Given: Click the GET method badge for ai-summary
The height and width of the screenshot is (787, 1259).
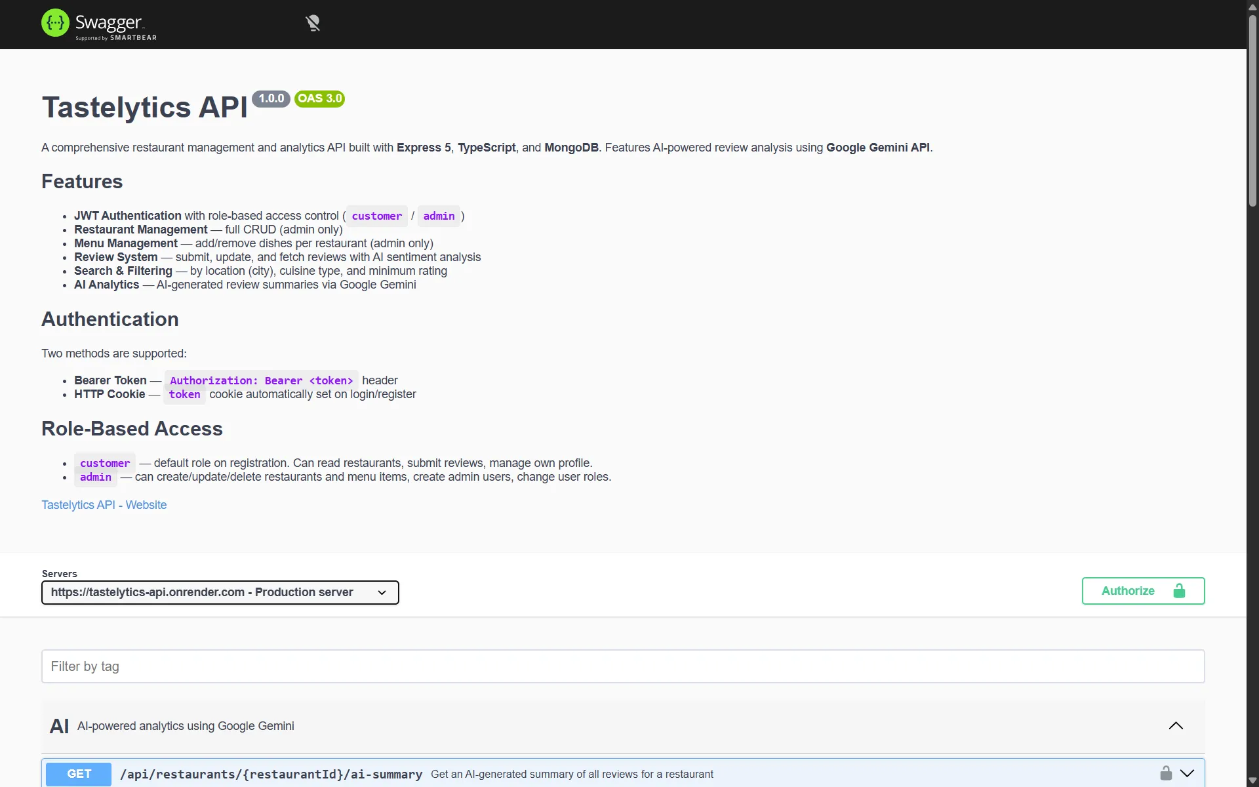Looking at the screenshot, I should (x=79, y=774).
